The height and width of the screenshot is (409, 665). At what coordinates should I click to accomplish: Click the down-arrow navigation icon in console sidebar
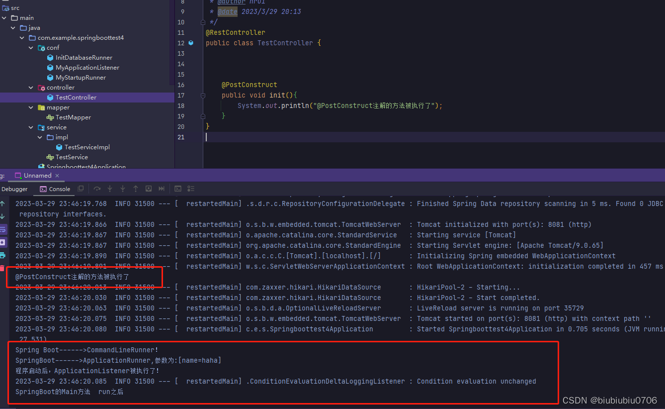click(x=2, y=216)
